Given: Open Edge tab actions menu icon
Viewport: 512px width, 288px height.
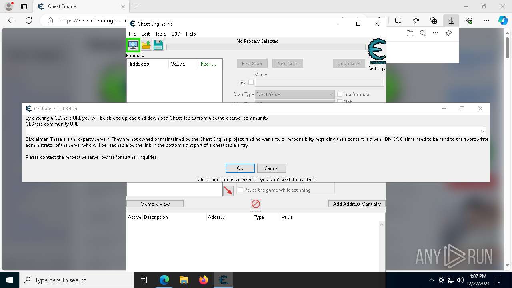Looking at the screenshot, I should click(x=24, y=6).
